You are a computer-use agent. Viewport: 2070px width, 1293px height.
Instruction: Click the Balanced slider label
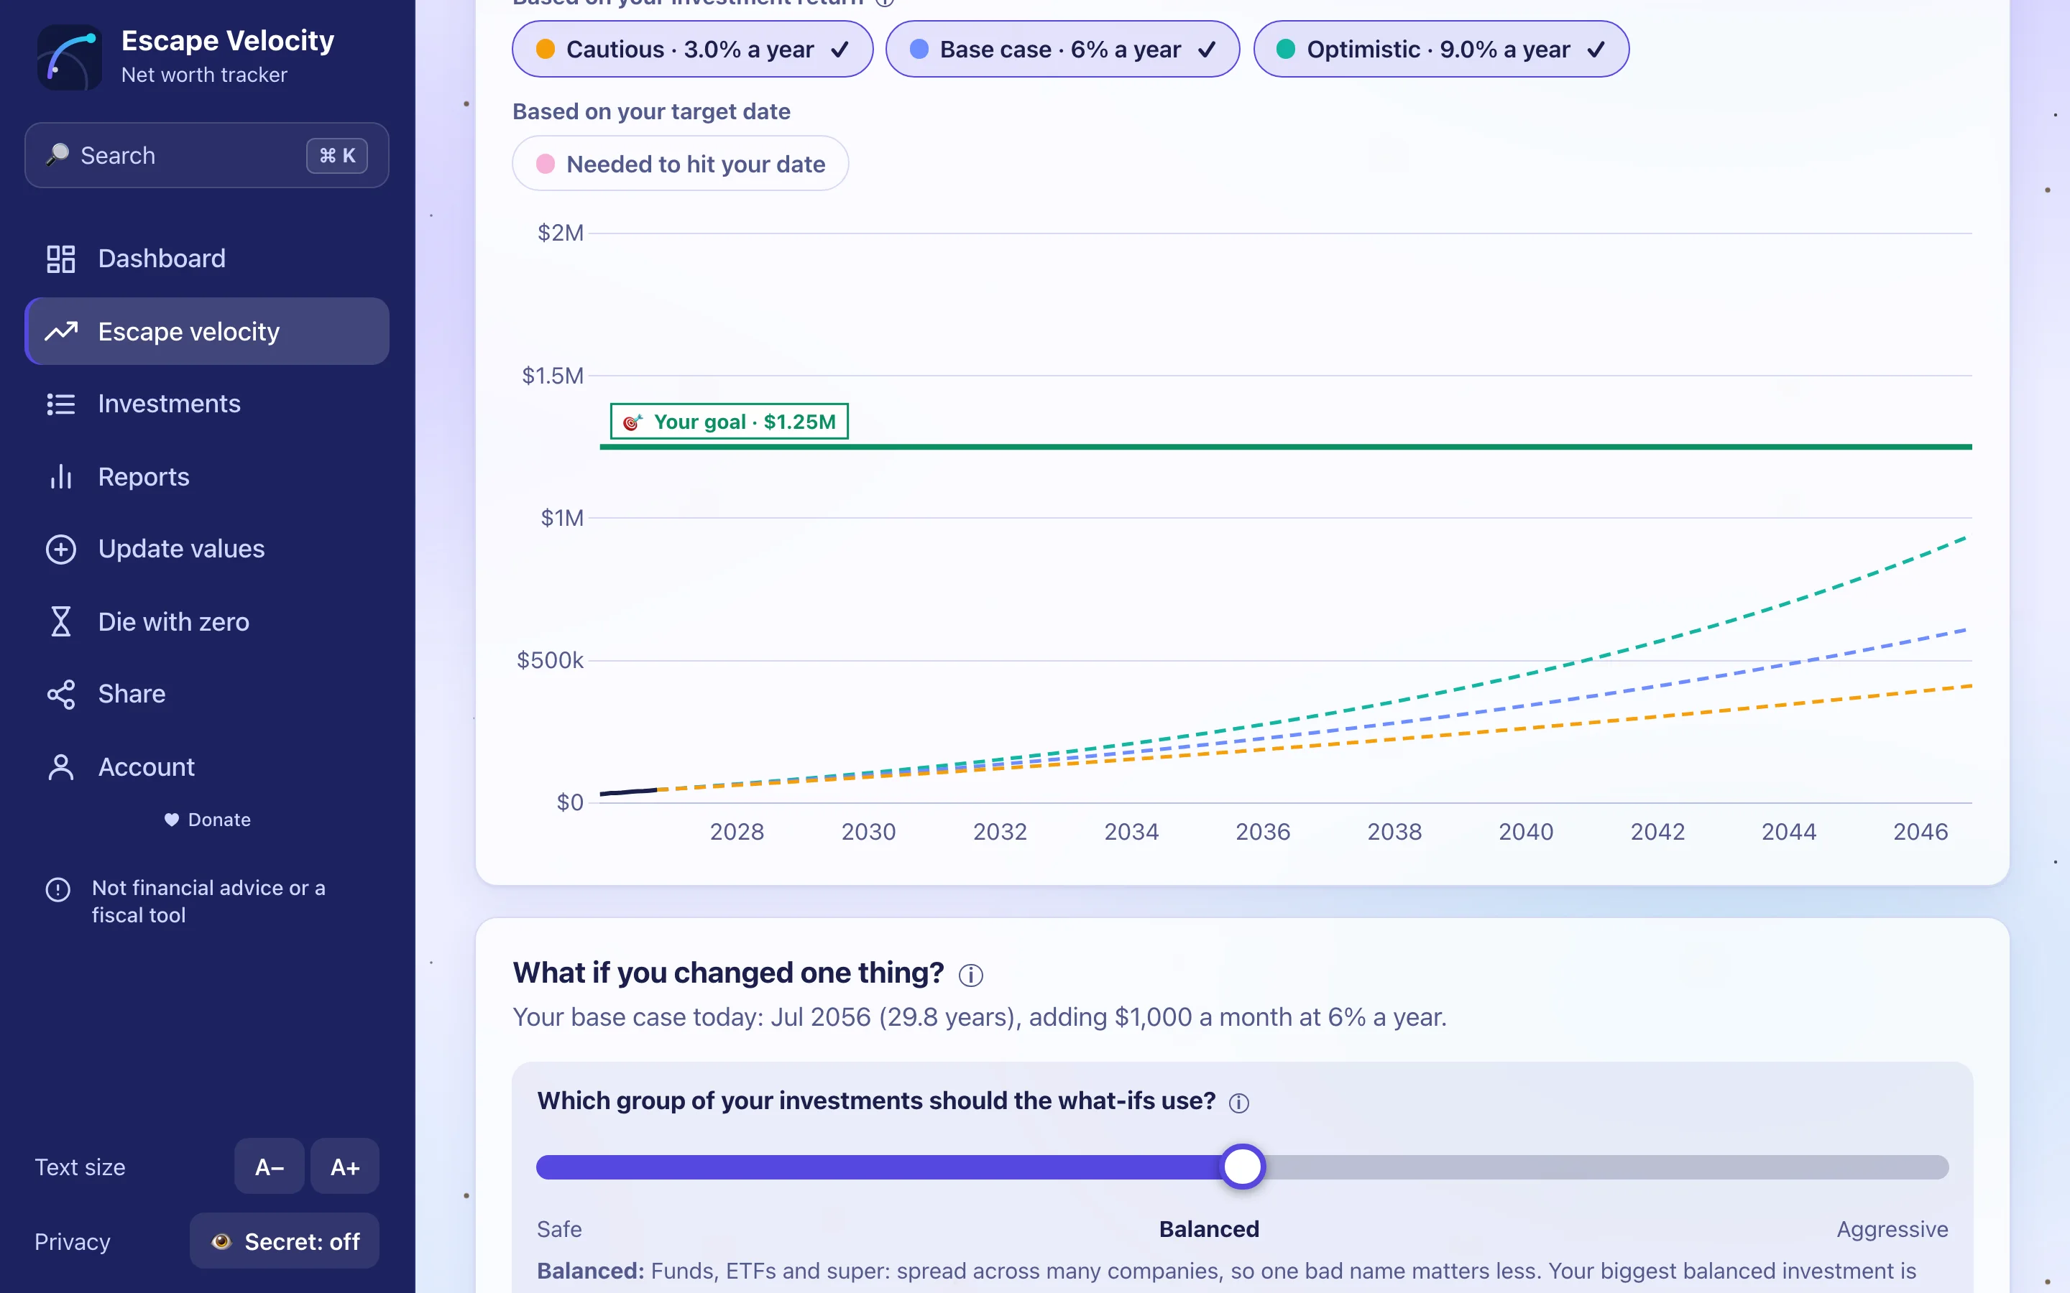point(1209,1229)
